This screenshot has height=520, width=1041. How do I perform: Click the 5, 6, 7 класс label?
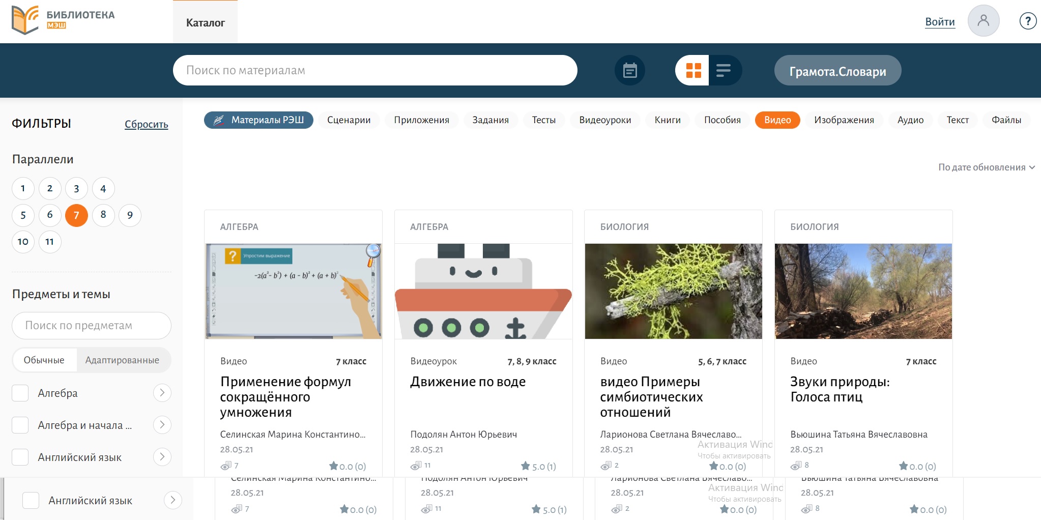pos(722,361)
